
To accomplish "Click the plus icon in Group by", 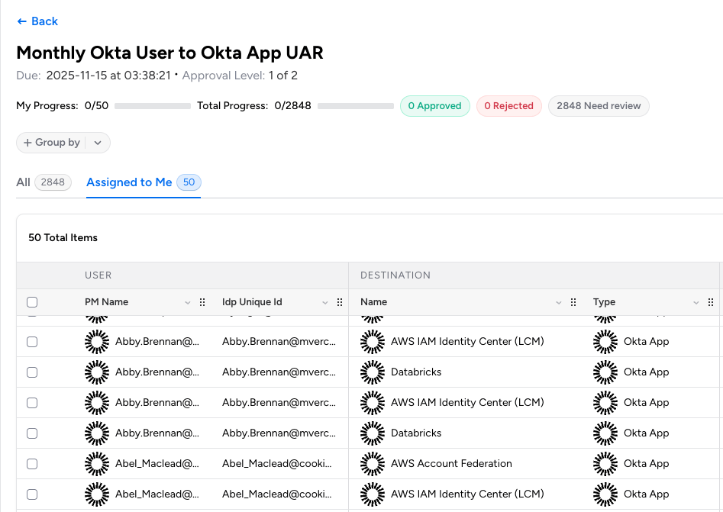I will pos(27,143).
